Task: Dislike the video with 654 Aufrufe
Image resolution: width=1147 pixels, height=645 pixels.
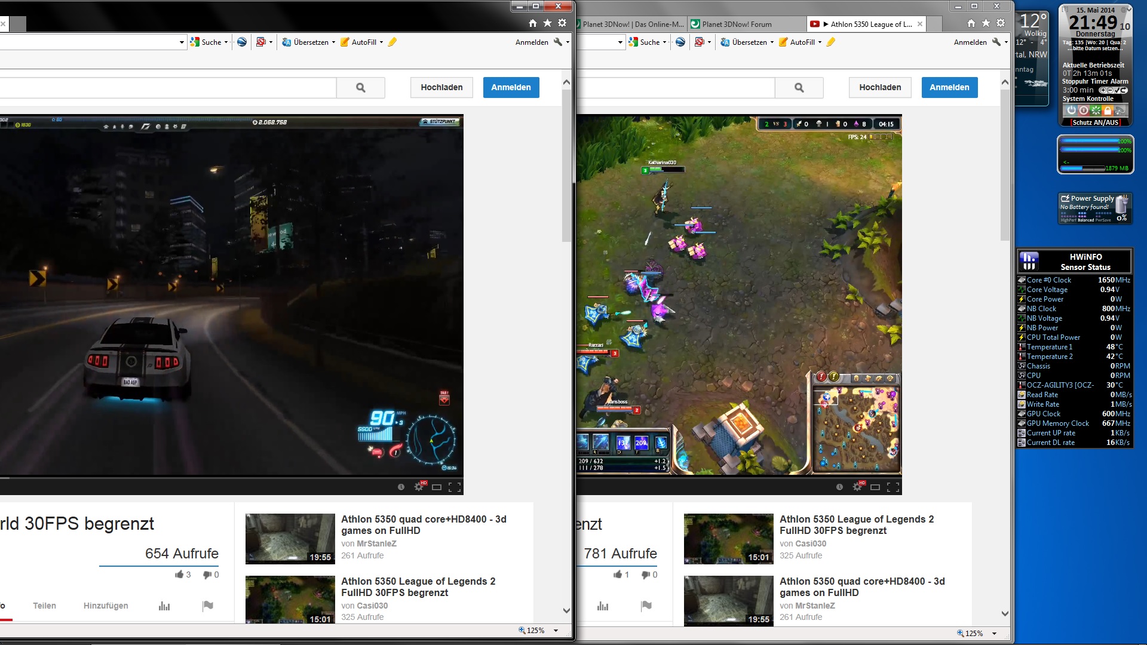Action: 207,575
